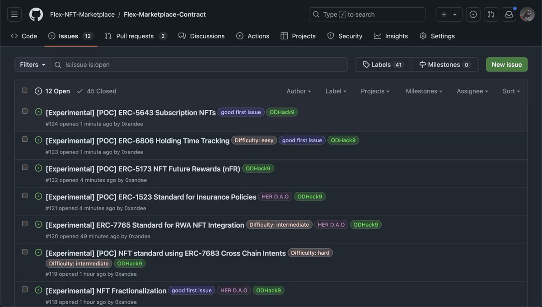
Task: Click open-issue status icon of ERC-5173 issue
Action: point(38,168)
